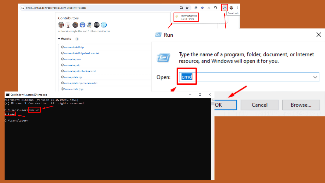The image size is (325, 183).
Task: Click the package icon beside nvm-setup.zip
Action: (x=62, y=65)
